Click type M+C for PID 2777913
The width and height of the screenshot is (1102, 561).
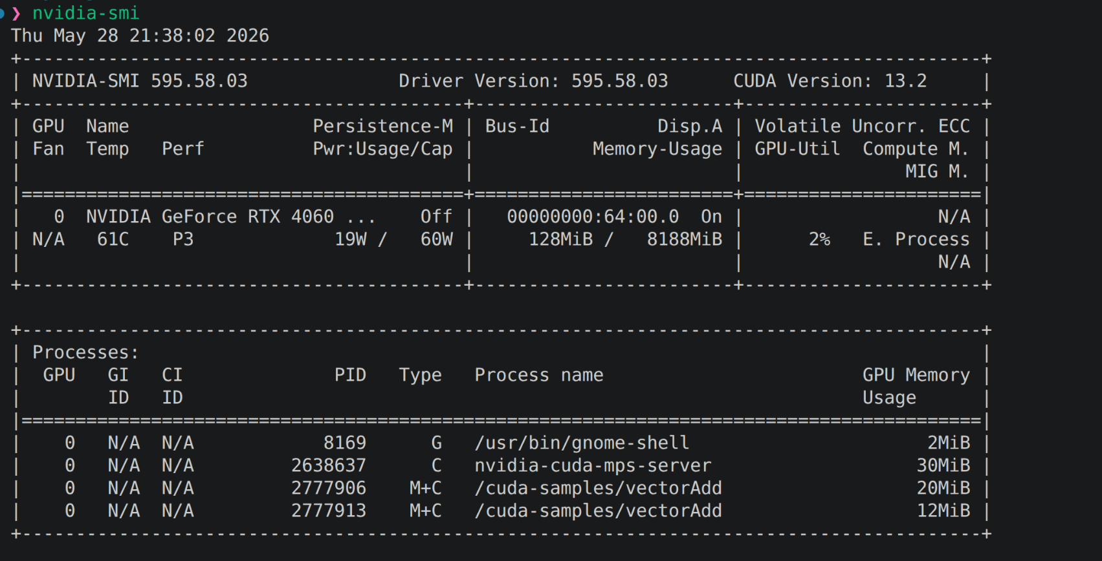click(x=426, y=511)
